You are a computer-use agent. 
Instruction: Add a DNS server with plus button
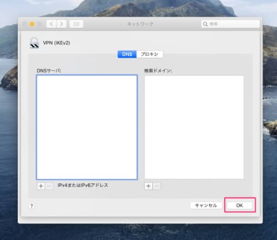click(41, 186)
